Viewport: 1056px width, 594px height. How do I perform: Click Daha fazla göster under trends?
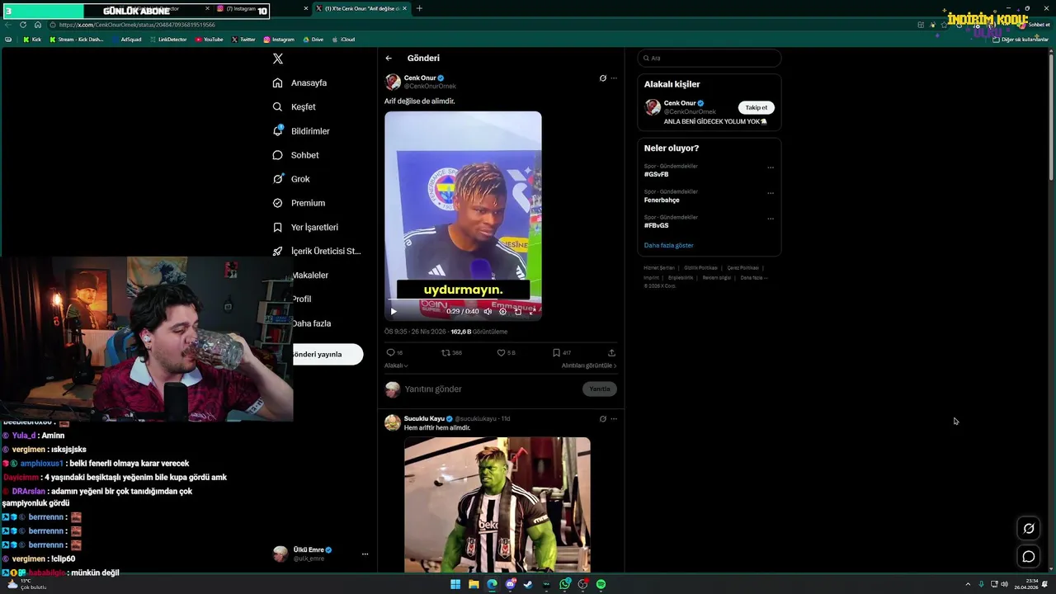pos(668,245)
